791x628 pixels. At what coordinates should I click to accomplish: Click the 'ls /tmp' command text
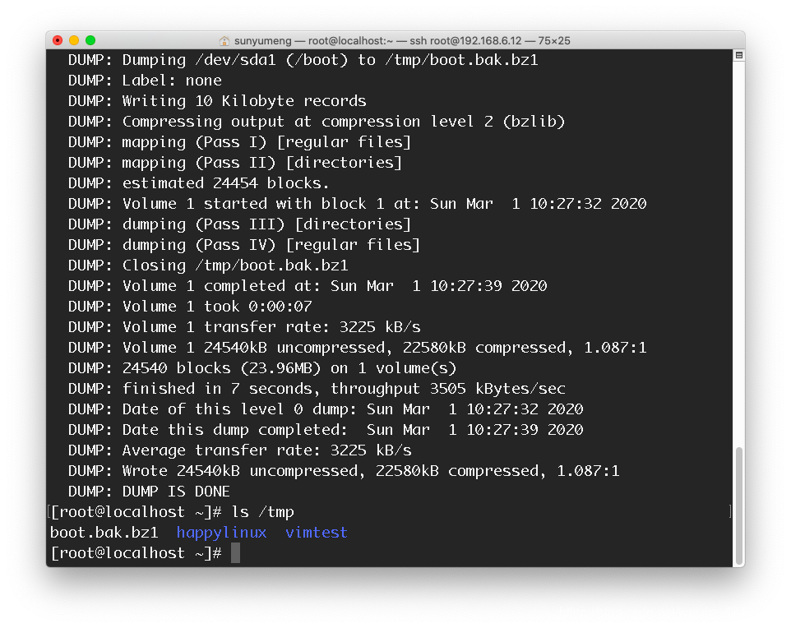pos(263,512)
